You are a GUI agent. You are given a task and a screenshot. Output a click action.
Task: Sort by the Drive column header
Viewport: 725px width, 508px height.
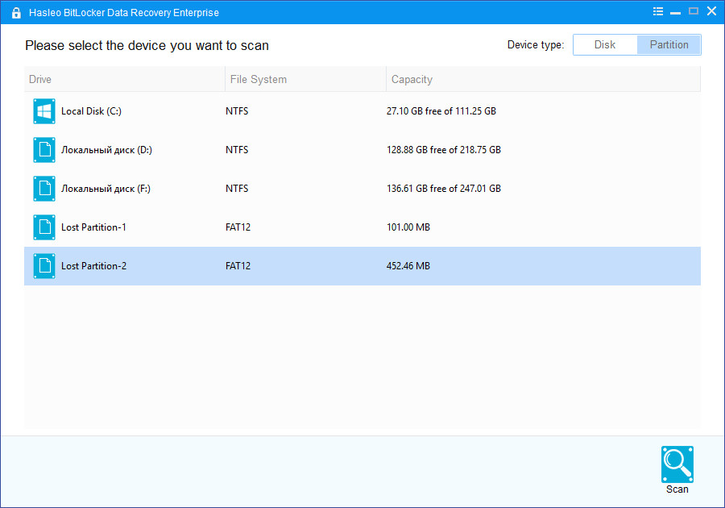124,79
